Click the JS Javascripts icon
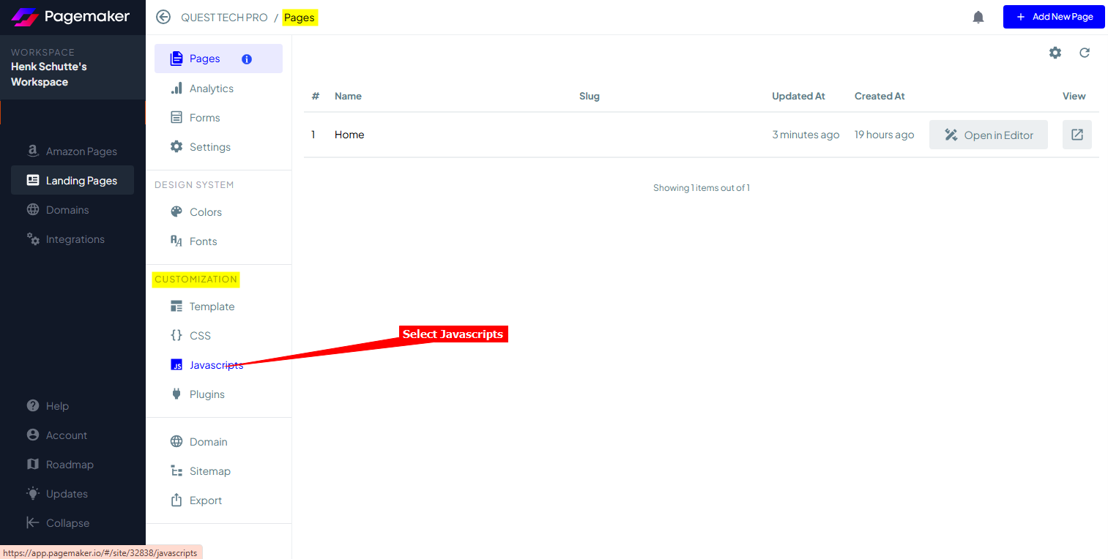Image resolution: width=1108 pixels, height=559 pixels. point(176,364)
